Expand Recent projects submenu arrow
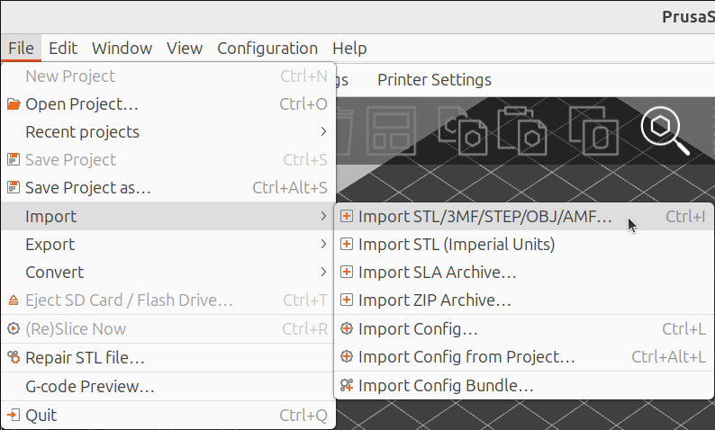Screen dimensions: 715x430 [x=323, y=131]
